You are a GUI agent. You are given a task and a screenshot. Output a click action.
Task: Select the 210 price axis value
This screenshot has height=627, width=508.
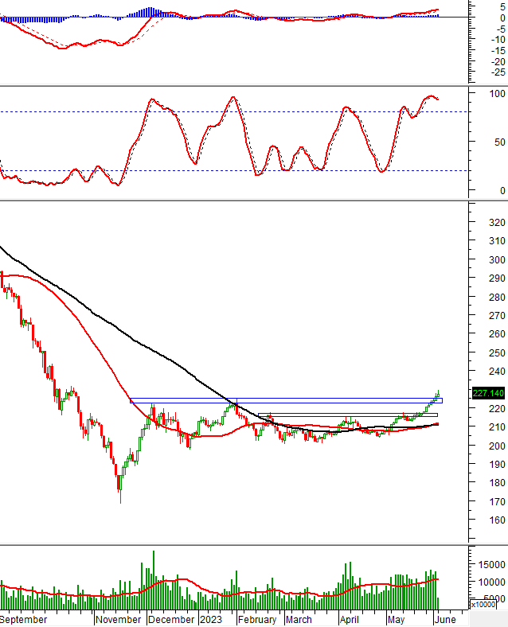497,427
